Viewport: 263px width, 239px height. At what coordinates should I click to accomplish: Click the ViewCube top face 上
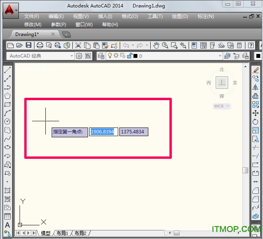click(x=222, y=83)
